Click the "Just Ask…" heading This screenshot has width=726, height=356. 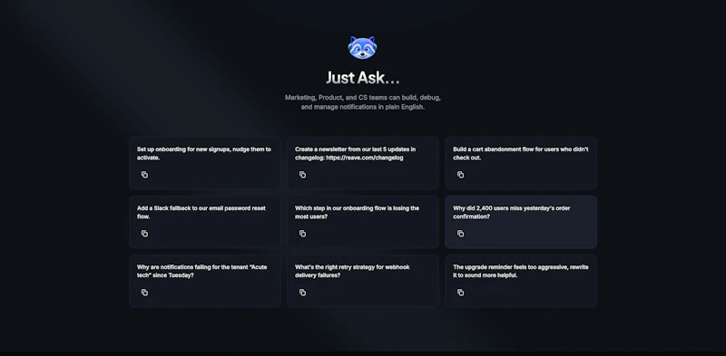click(x=362, y=78)
